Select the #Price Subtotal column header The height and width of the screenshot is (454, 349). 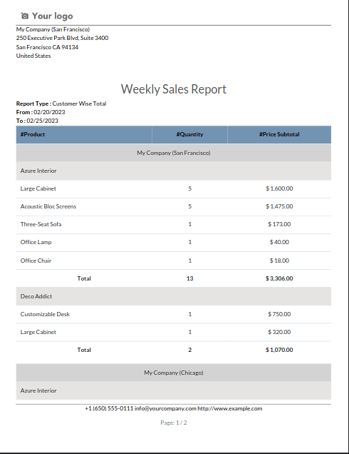coord(279,135)
